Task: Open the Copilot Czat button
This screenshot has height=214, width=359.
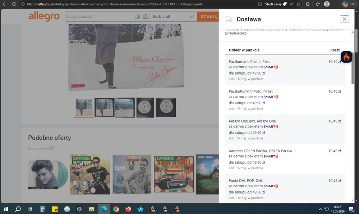Action: click(x=349, y=4)
